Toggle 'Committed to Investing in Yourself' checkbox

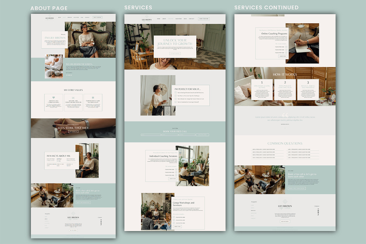coord(176,102)
